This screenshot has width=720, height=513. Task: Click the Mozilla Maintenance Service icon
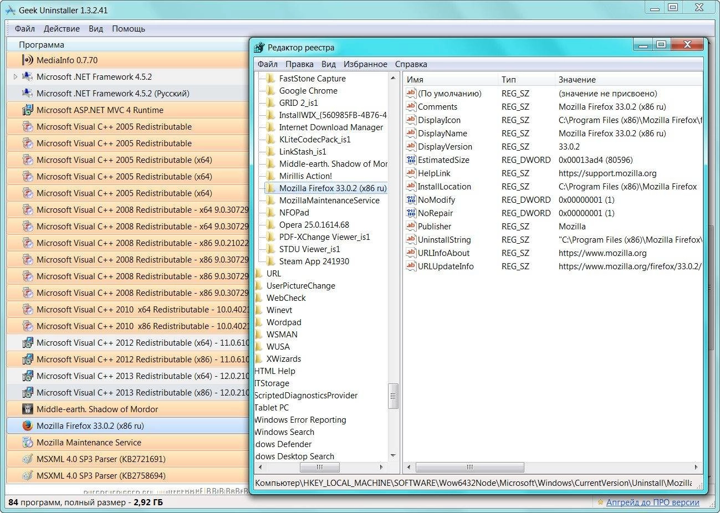coord(28,442)
